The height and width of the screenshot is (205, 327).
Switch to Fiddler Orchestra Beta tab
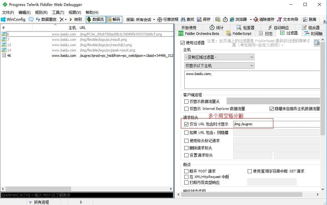[199, 33]
